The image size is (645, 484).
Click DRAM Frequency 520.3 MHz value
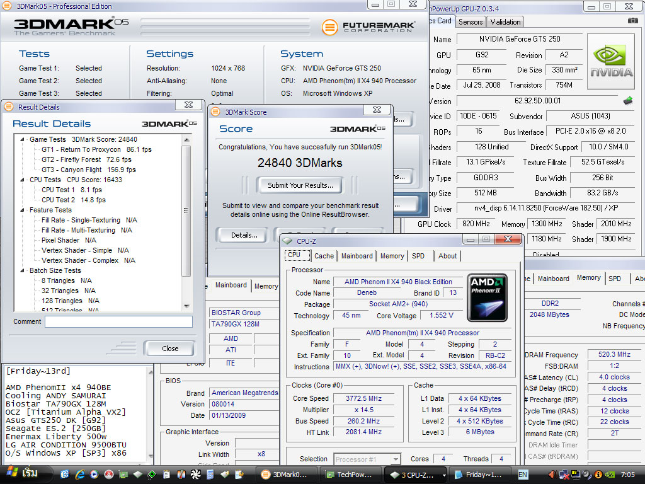coord(614,354)
